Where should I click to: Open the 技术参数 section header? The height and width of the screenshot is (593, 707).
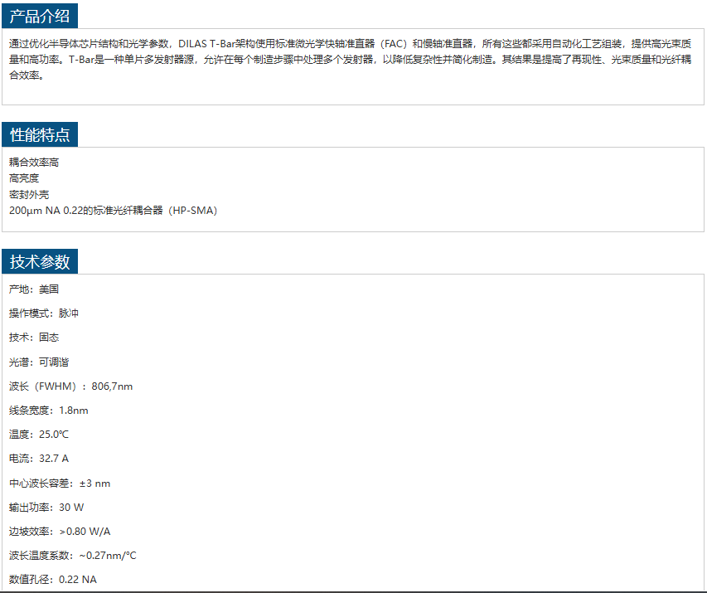tap(40, 261)
